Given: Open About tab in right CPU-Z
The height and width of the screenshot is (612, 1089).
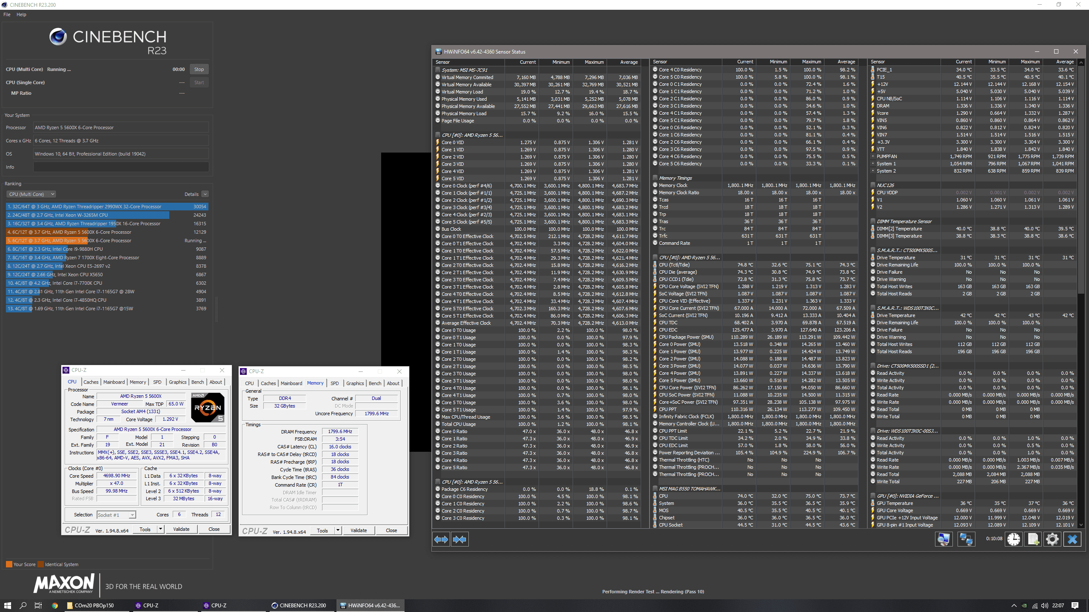Looking at the screenshot, I should (393, 383).
